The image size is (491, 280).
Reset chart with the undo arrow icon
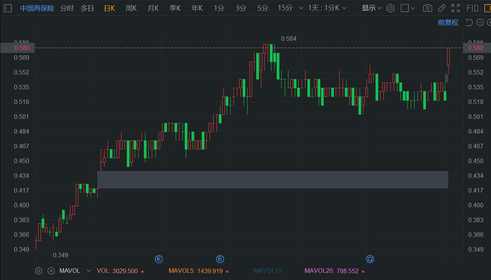[469, 23]
